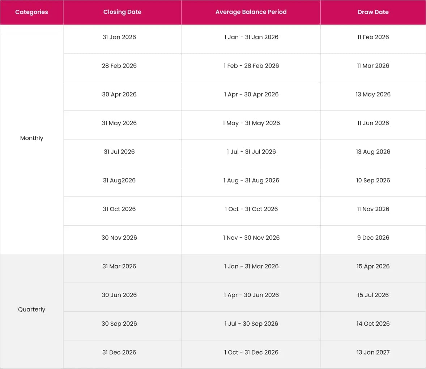The image size is (426, 369).
Task: Click the 13 Jan 2027 draw date
Action: (x=373, y=352)
